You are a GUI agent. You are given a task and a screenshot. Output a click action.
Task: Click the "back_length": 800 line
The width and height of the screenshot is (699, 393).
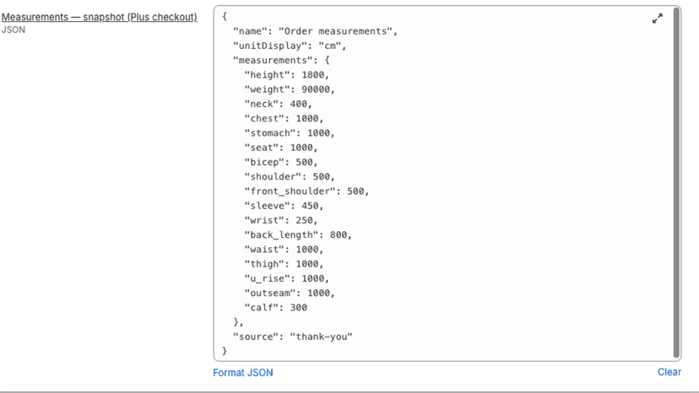pos(298,234)
